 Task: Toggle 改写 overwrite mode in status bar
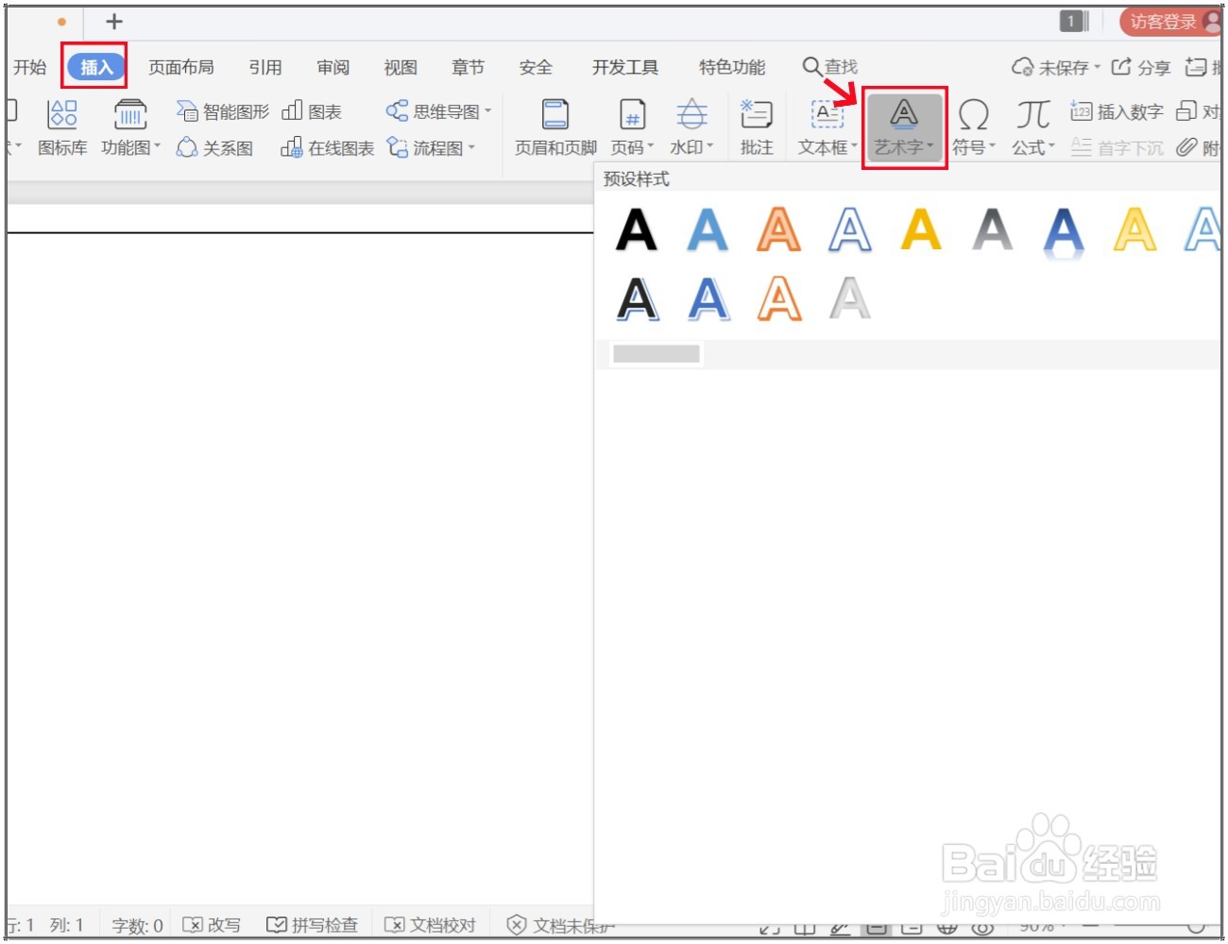tap(212, 925)
